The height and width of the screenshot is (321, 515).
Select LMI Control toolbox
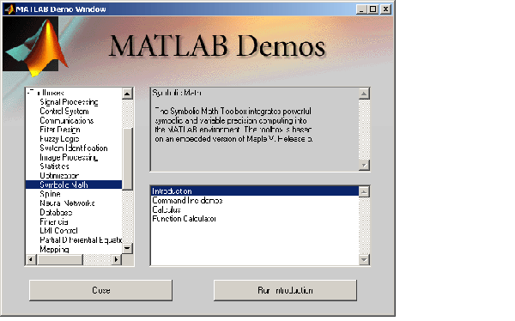(58, 231)
